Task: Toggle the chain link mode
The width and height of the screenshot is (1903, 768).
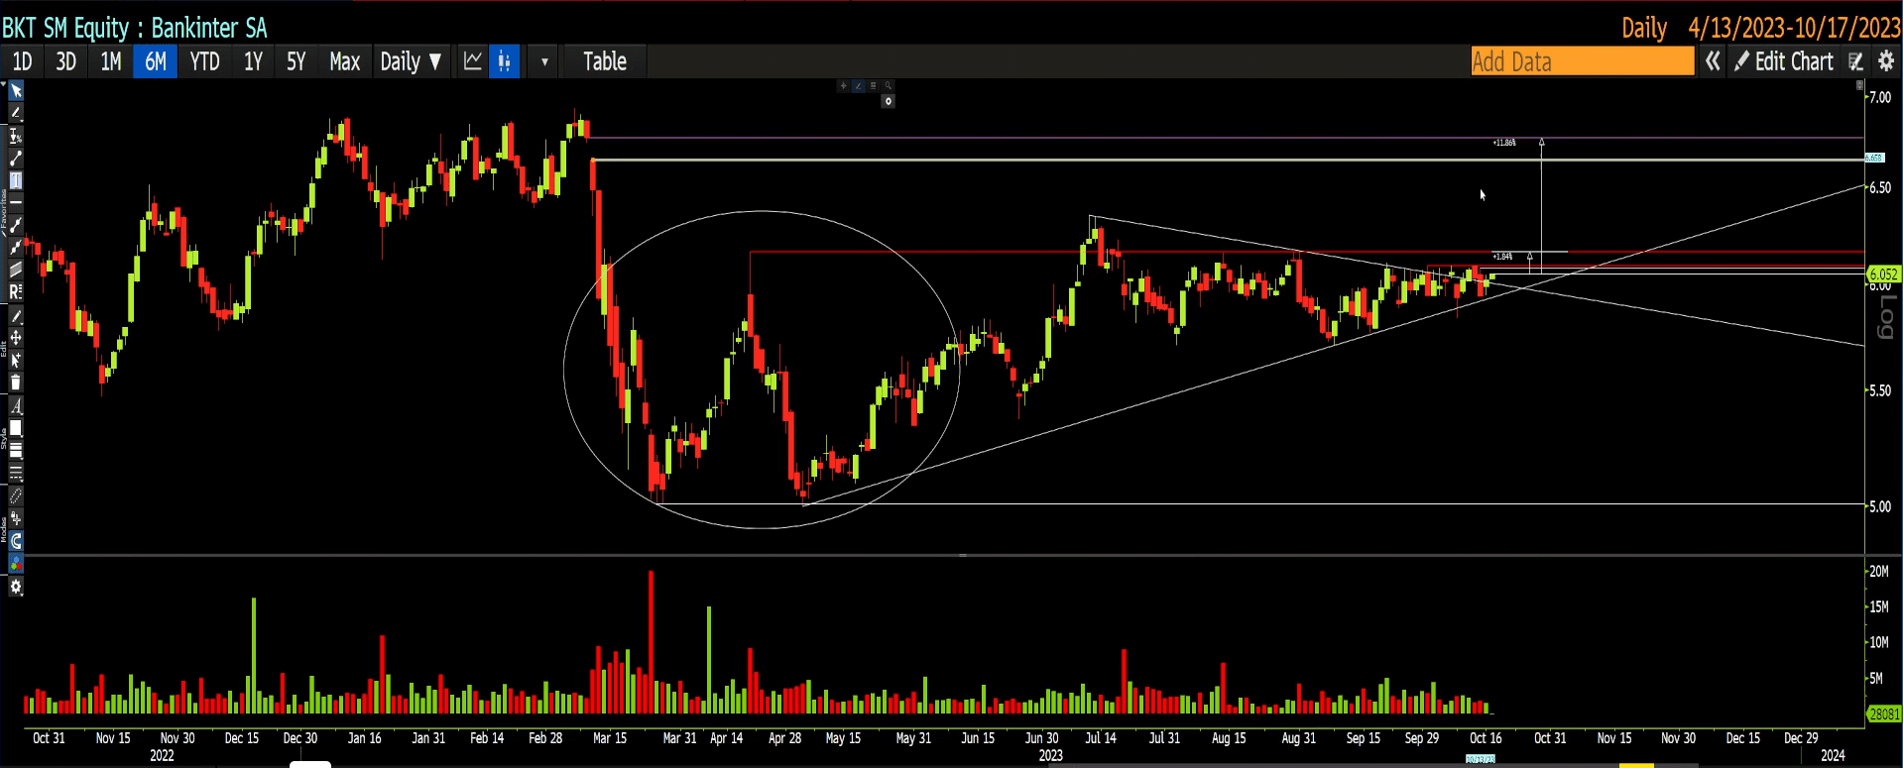Action: [x=16, y=495]
